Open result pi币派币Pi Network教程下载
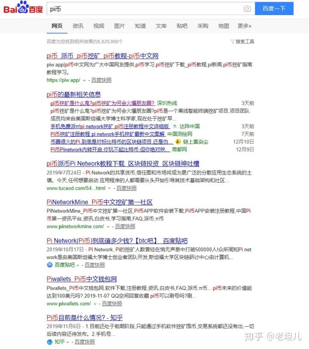 pyautogui.click(x=123, y=164)
